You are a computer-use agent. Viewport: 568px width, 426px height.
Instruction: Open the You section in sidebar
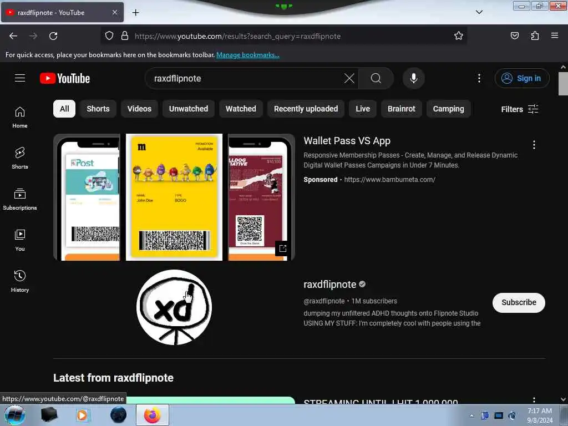click(x=20, y=240)
